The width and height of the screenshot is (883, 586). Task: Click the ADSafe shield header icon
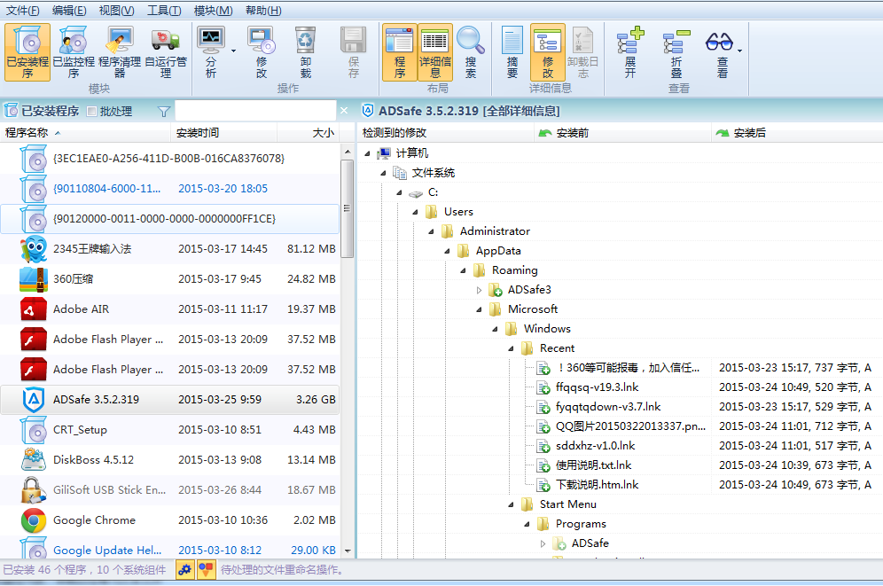click(368, 110)
